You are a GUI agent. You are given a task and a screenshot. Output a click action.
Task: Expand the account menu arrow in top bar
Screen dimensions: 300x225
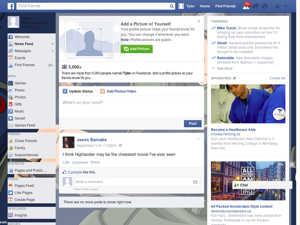pos(286,6)
